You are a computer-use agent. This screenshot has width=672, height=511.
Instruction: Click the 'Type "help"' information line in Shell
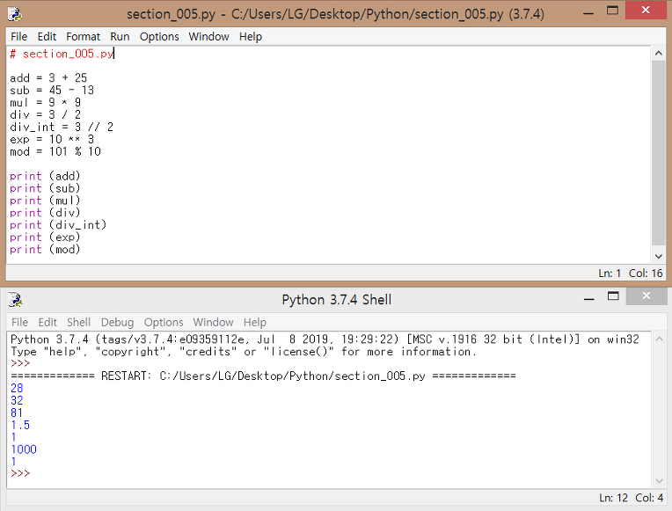tap(244, 352)
